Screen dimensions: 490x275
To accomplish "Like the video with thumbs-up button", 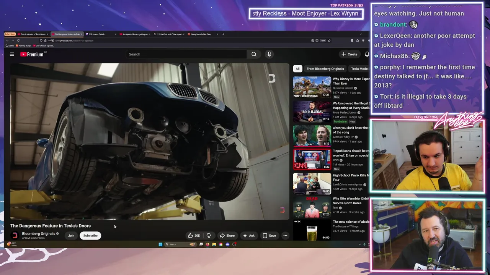I will coord(194,236).
